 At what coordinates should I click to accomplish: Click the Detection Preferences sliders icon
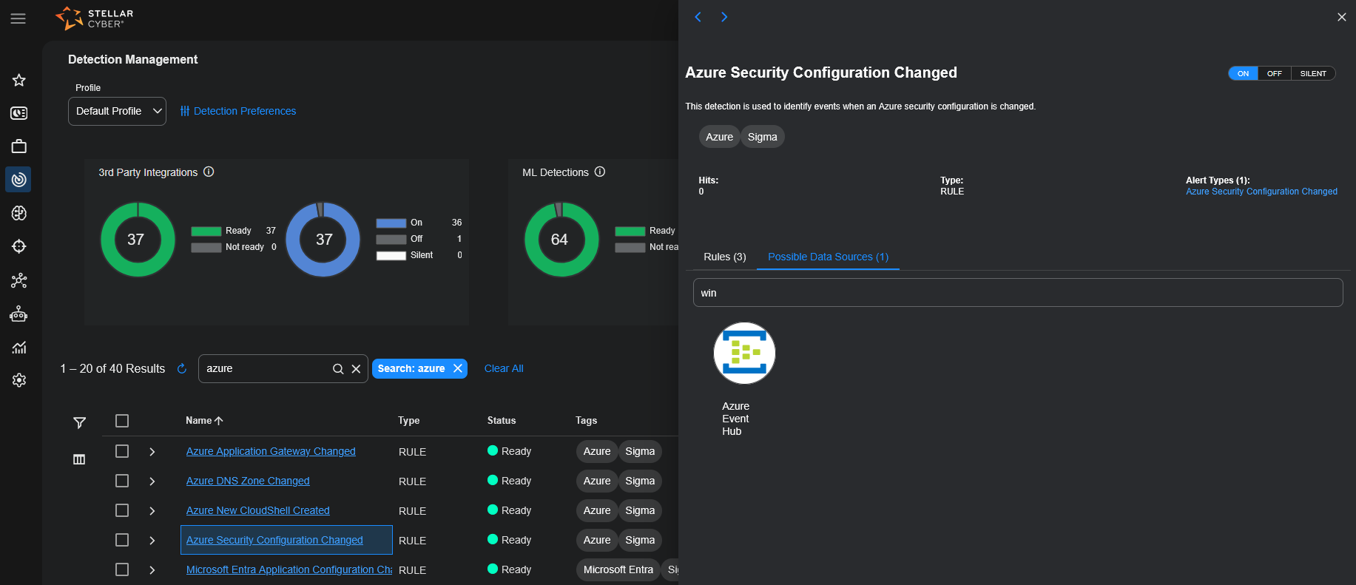click(x=185, y=111)
